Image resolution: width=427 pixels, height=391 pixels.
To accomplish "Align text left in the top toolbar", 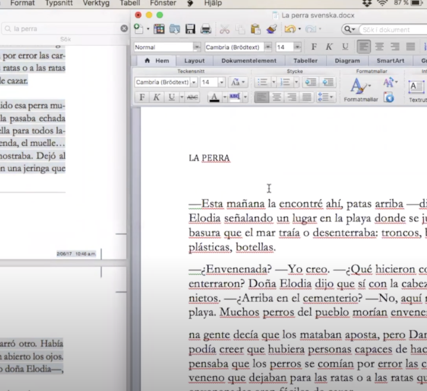I will [x=364, y=47].
